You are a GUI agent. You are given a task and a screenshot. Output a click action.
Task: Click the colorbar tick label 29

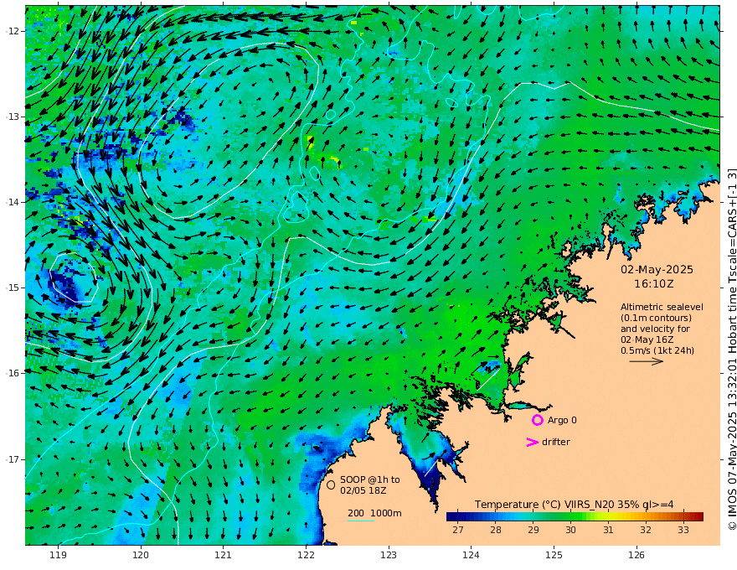tap(533, 530)
